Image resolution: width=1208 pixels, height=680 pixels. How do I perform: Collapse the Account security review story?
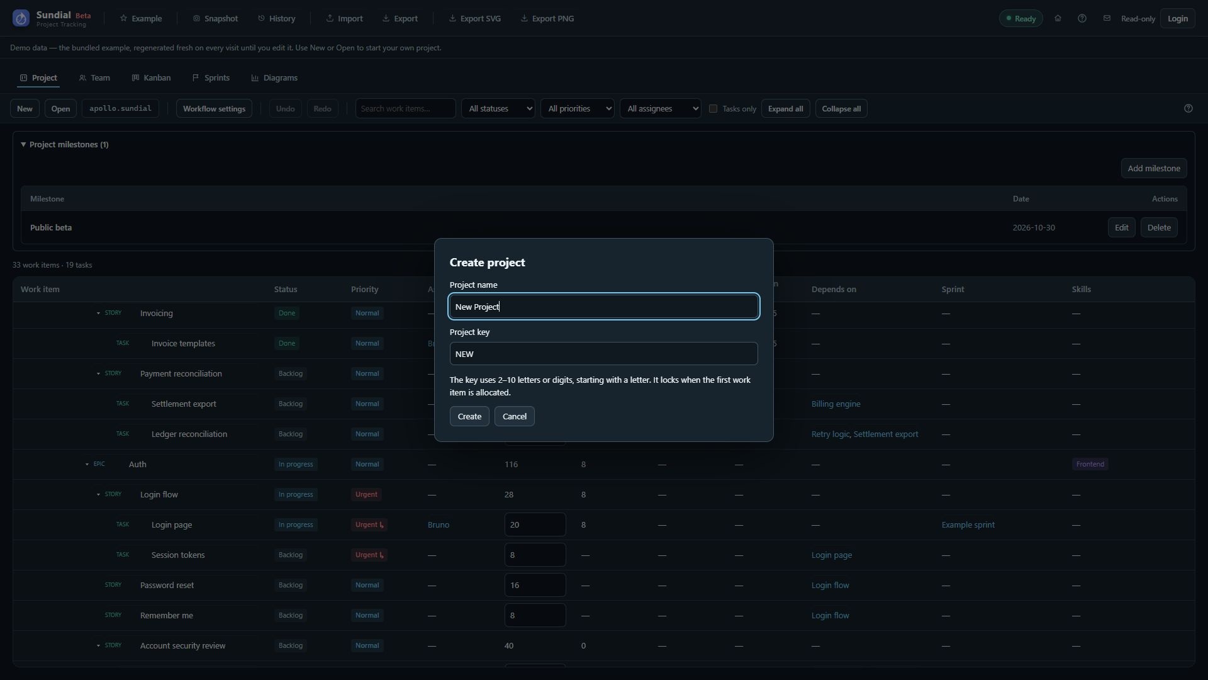[x=98, y=646]
